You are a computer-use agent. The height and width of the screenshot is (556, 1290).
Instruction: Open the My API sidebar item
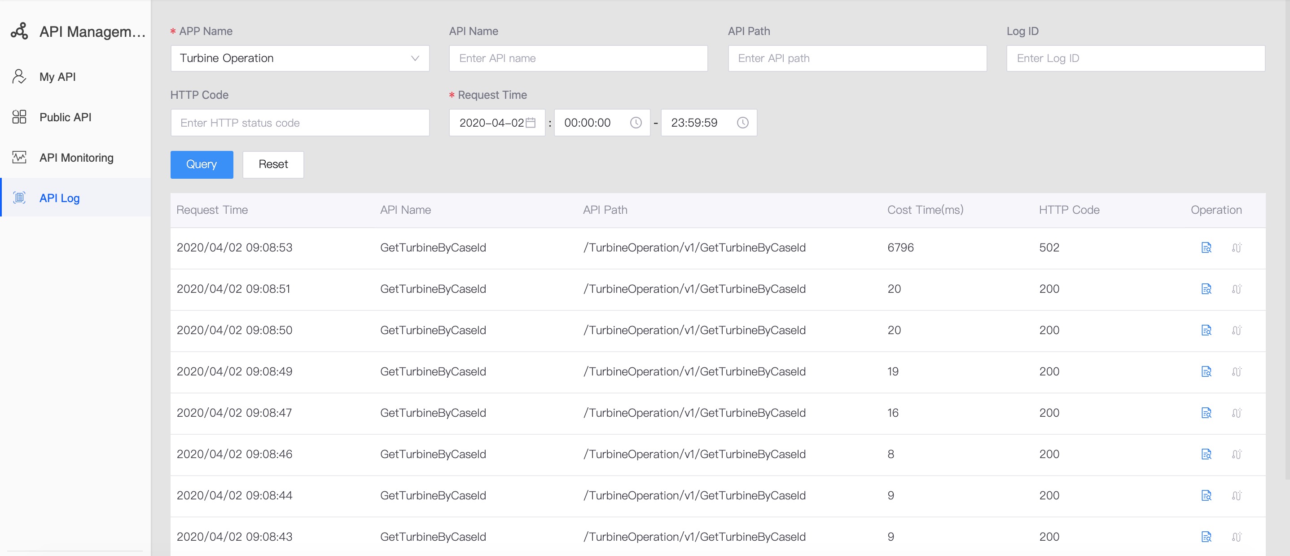[75, 77]
